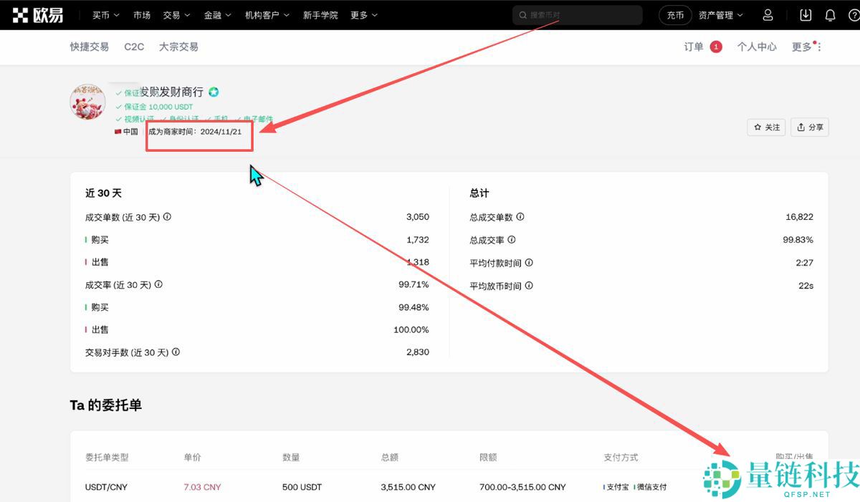Click the OKX 欧易 logo
The width and height of the screenshot is (860, 502).
coord(37,14)
